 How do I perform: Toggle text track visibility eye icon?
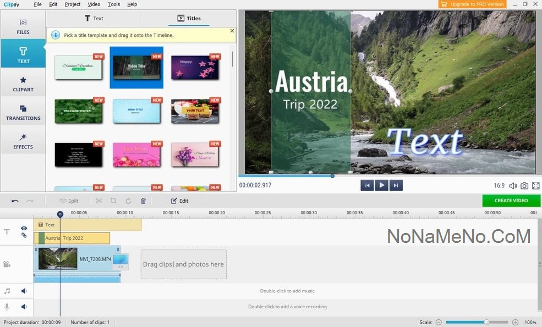point(24,228)
